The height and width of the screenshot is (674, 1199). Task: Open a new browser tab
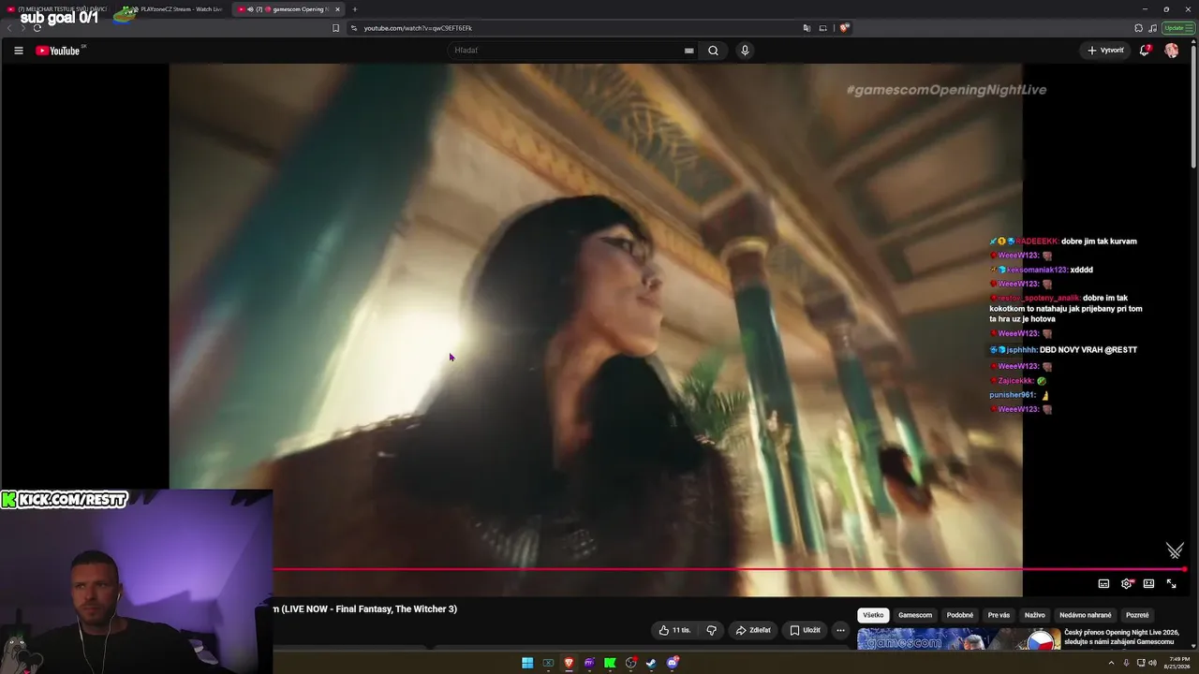click(354, 9)
